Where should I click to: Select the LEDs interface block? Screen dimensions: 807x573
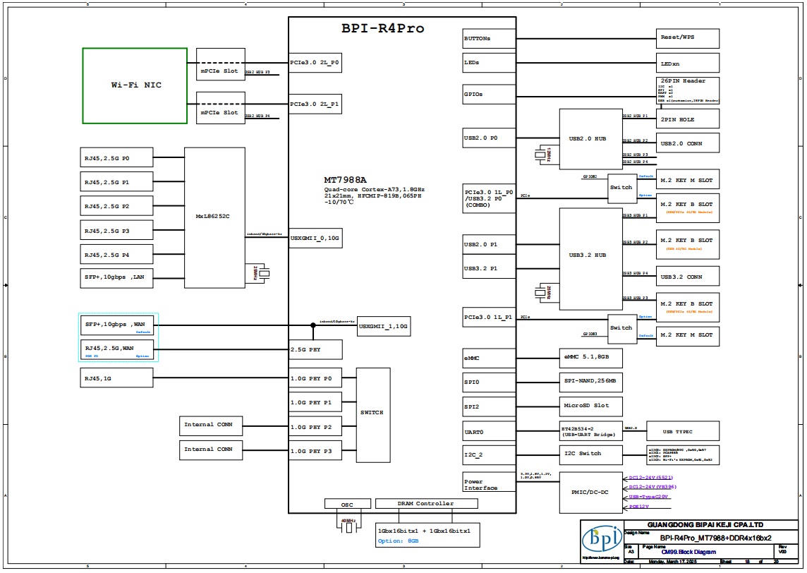click(x=489, y=63)
